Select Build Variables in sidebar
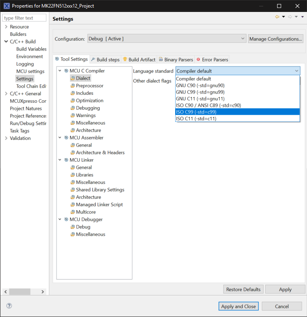 pyautogui.click(x=31, y=49)
